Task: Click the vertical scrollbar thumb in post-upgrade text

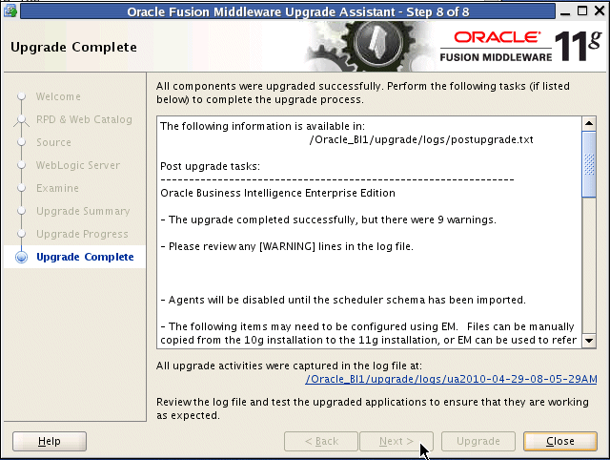Action: tap(589, 164)
